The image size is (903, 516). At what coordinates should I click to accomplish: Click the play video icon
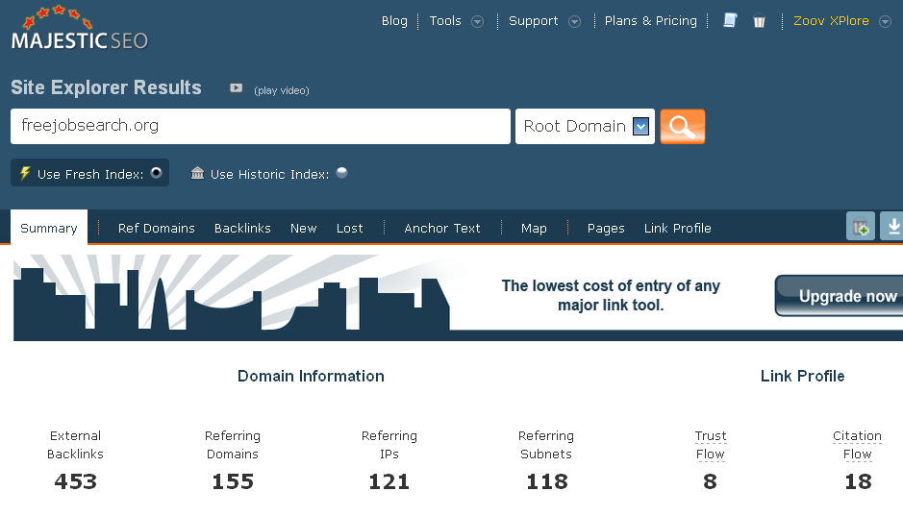point(236,88)
